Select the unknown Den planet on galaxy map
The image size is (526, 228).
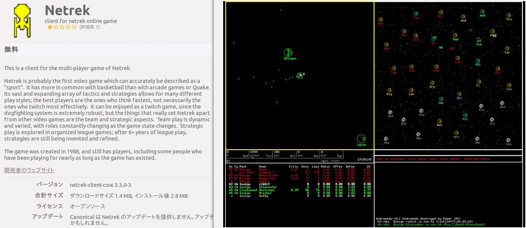pos(418,134)
